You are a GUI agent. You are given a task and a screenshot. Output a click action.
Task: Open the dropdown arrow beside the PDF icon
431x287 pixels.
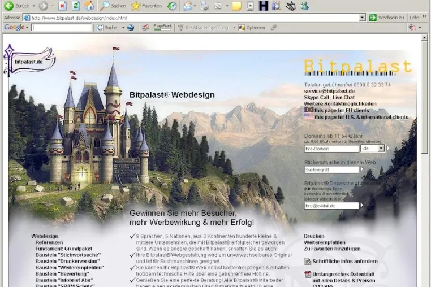tap(420, 28)
